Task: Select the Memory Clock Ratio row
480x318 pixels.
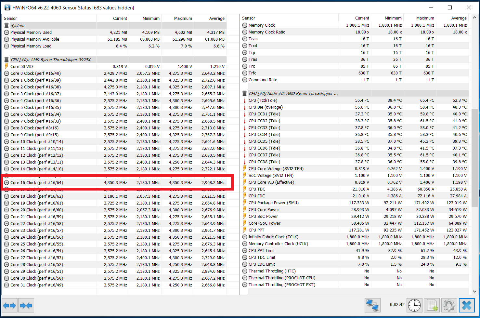Action: click(x=355, y=32)
